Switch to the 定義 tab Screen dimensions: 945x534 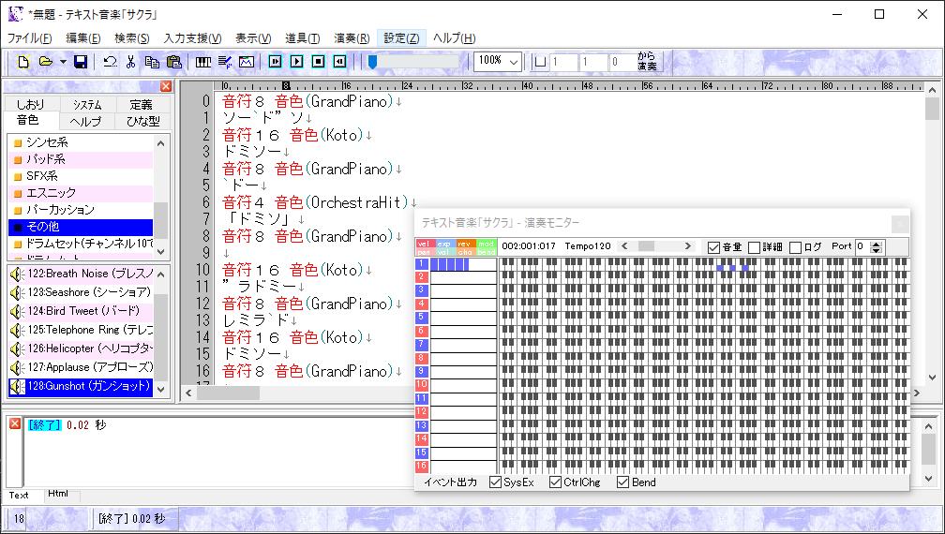tap(142, 104)
